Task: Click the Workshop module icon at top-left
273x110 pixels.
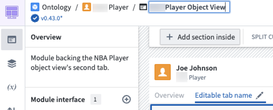Action: click(x=12, y=13)
